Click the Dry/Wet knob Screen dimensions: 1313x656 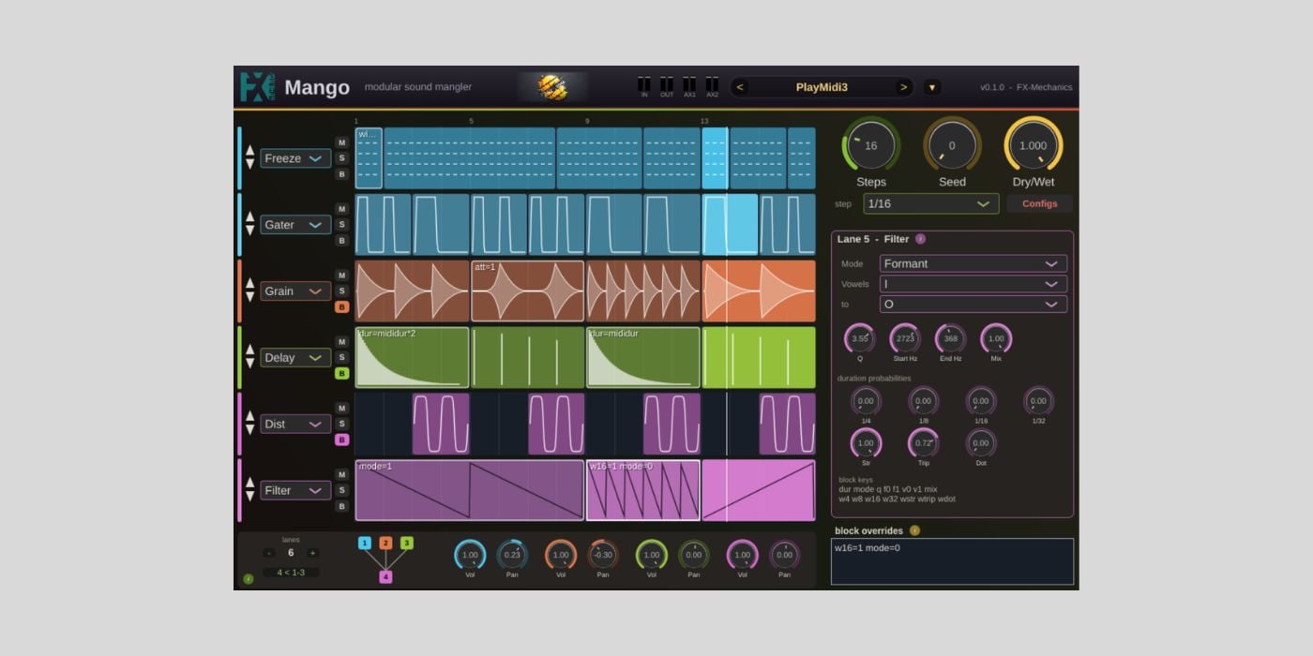[1033, 145]
